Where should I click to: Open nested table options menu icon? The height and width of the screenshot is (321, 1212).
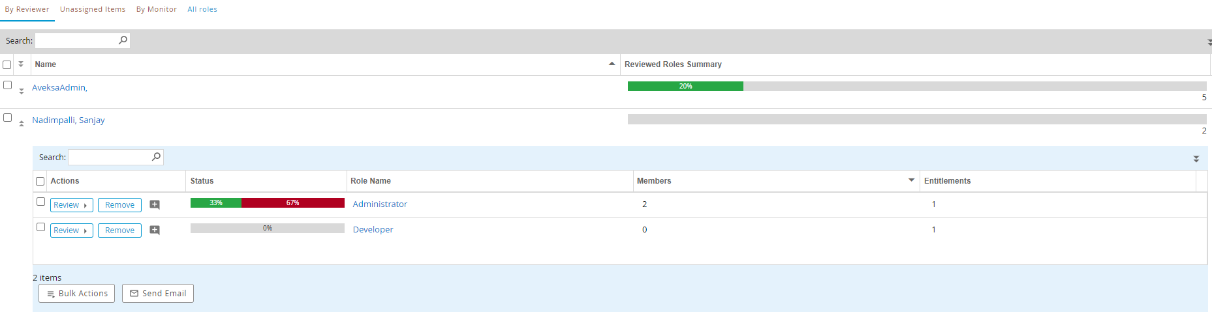point(1196,159)
